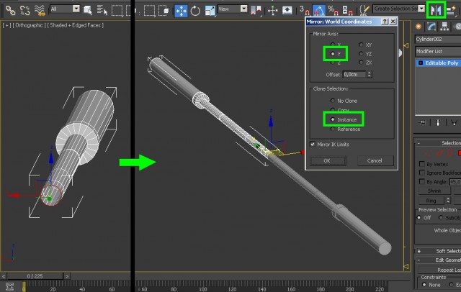Click the Unlink Selection icon

coord(24,10)
